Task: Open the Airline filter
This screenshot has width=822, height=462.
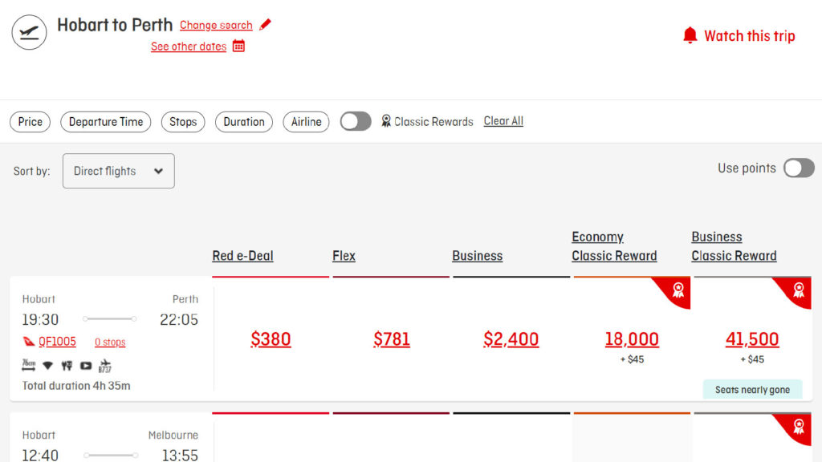Action: (306, 122)
